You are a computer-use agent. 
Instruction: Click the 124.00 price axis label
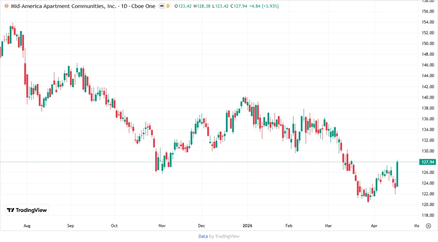(x=428, y=183)
